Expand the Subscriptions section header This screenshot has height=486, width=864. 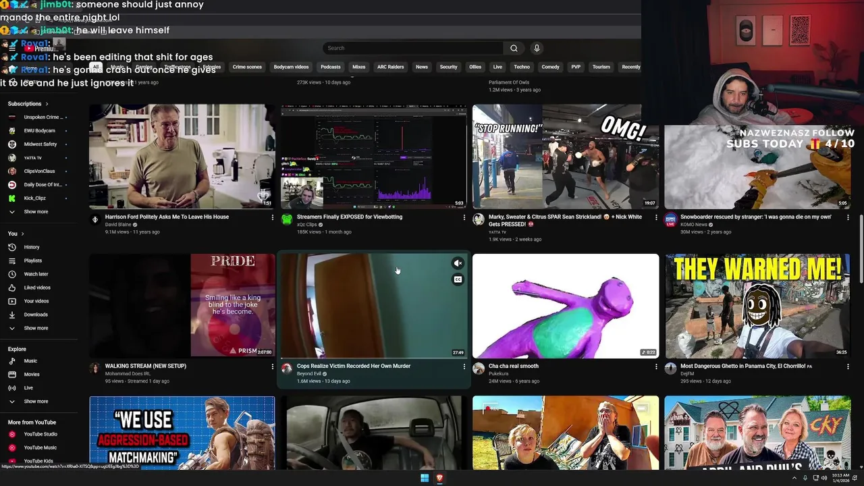point(28,104)
